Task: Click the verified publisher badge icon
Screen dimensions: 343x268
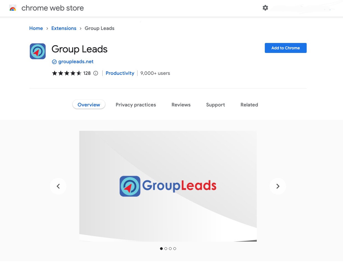Action: [54, 62]
